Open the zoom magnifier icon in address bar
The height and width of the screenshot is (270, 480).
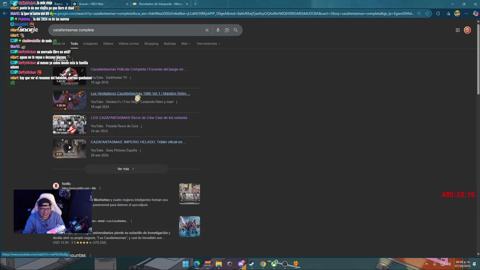click(x=419, y=13)
